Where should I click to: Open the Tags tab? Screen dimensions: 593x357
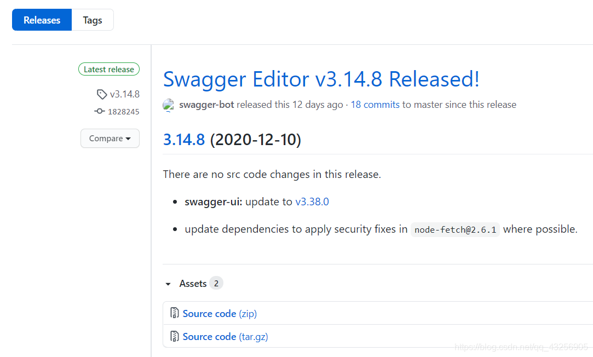point(93,20)
